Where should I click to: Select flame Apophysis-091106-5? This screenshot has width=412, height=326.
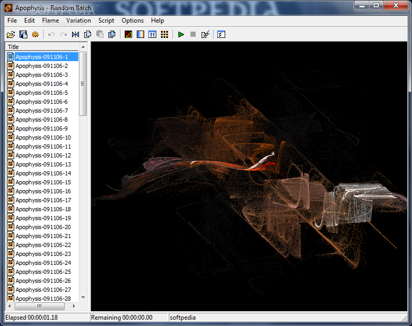[42, 93]
